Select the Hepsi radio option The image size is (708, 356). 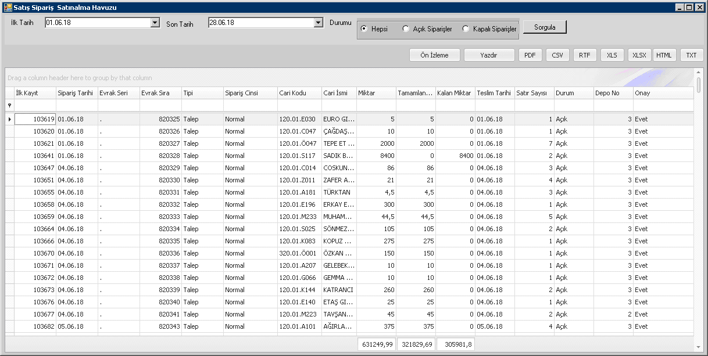364,29
